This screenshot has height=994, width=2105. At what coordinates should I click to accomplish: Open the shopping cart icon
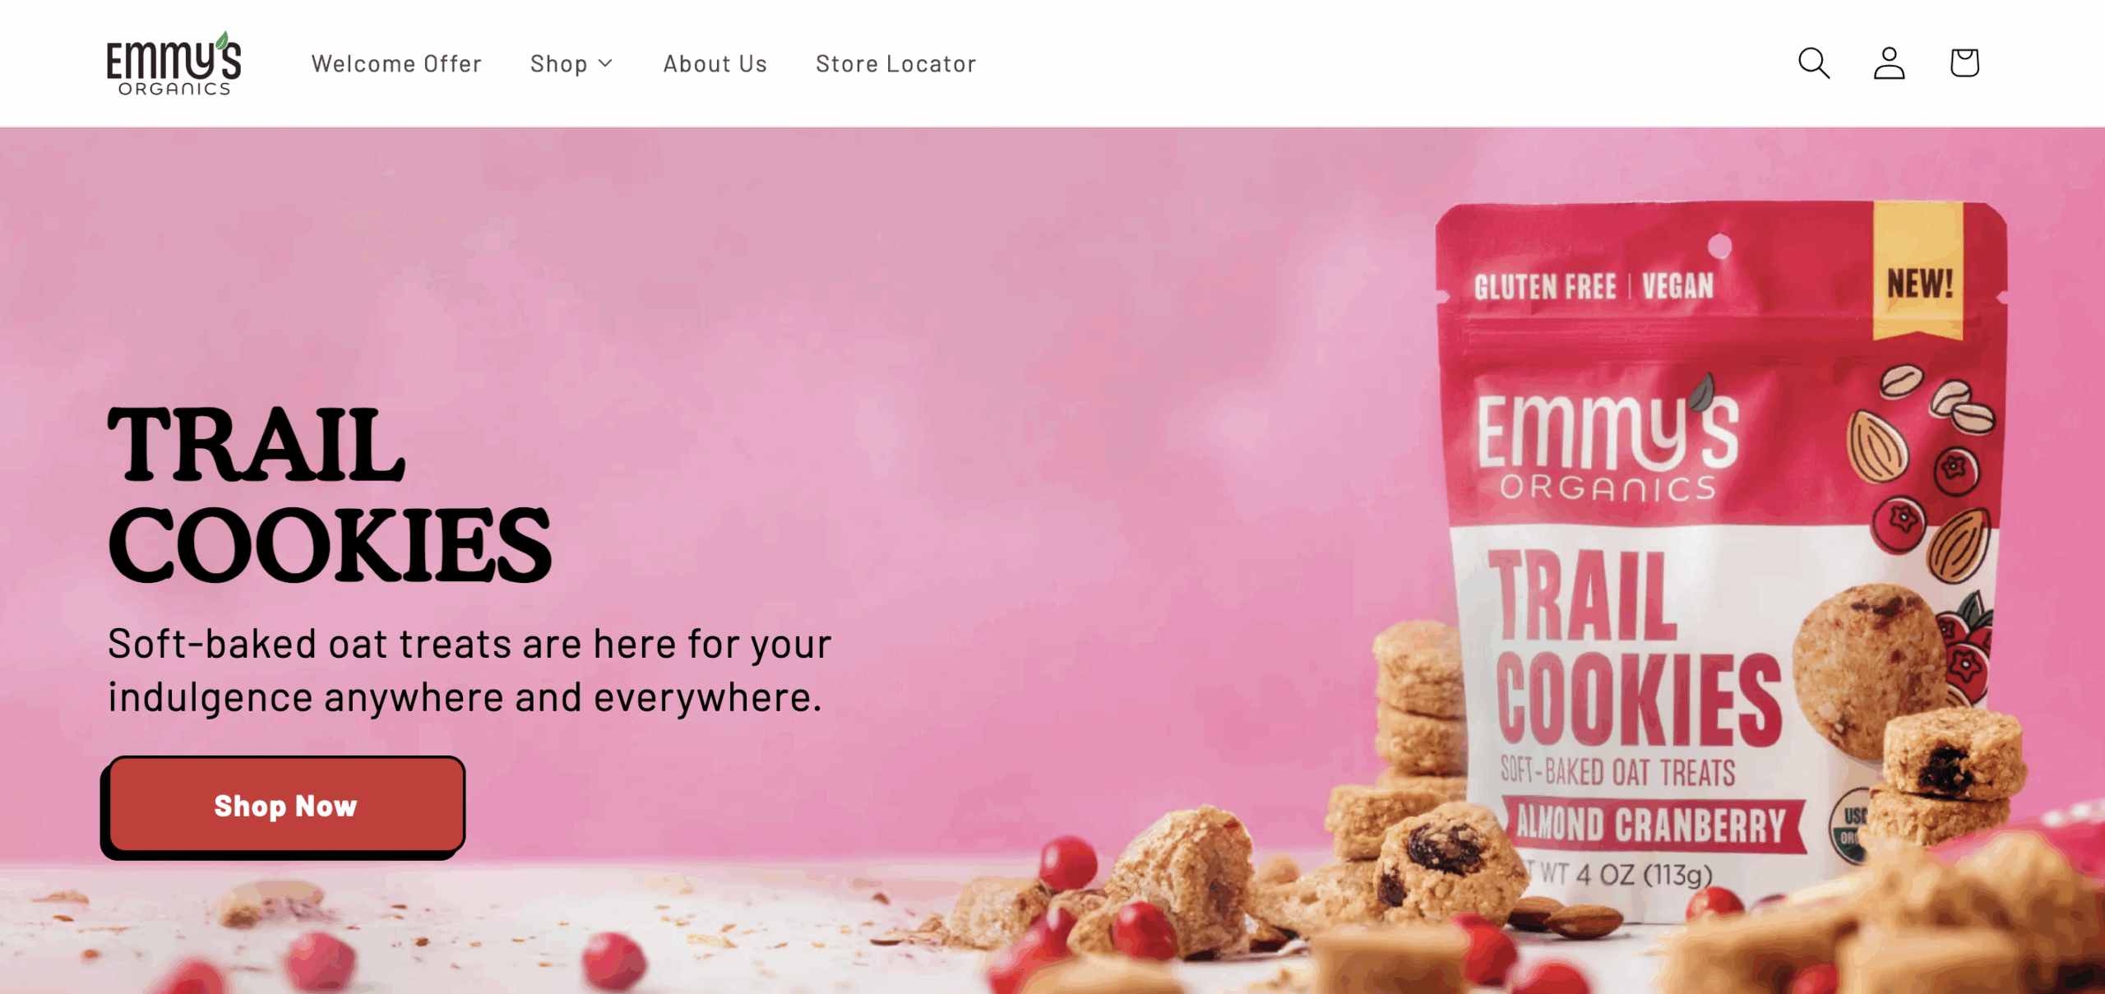pos(1964,63)
